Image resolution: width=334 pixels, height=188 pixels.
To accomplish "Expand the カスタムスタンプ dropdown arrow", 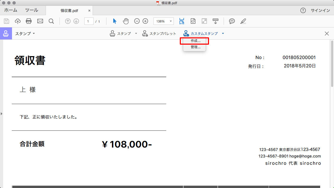I will point(223,34).
